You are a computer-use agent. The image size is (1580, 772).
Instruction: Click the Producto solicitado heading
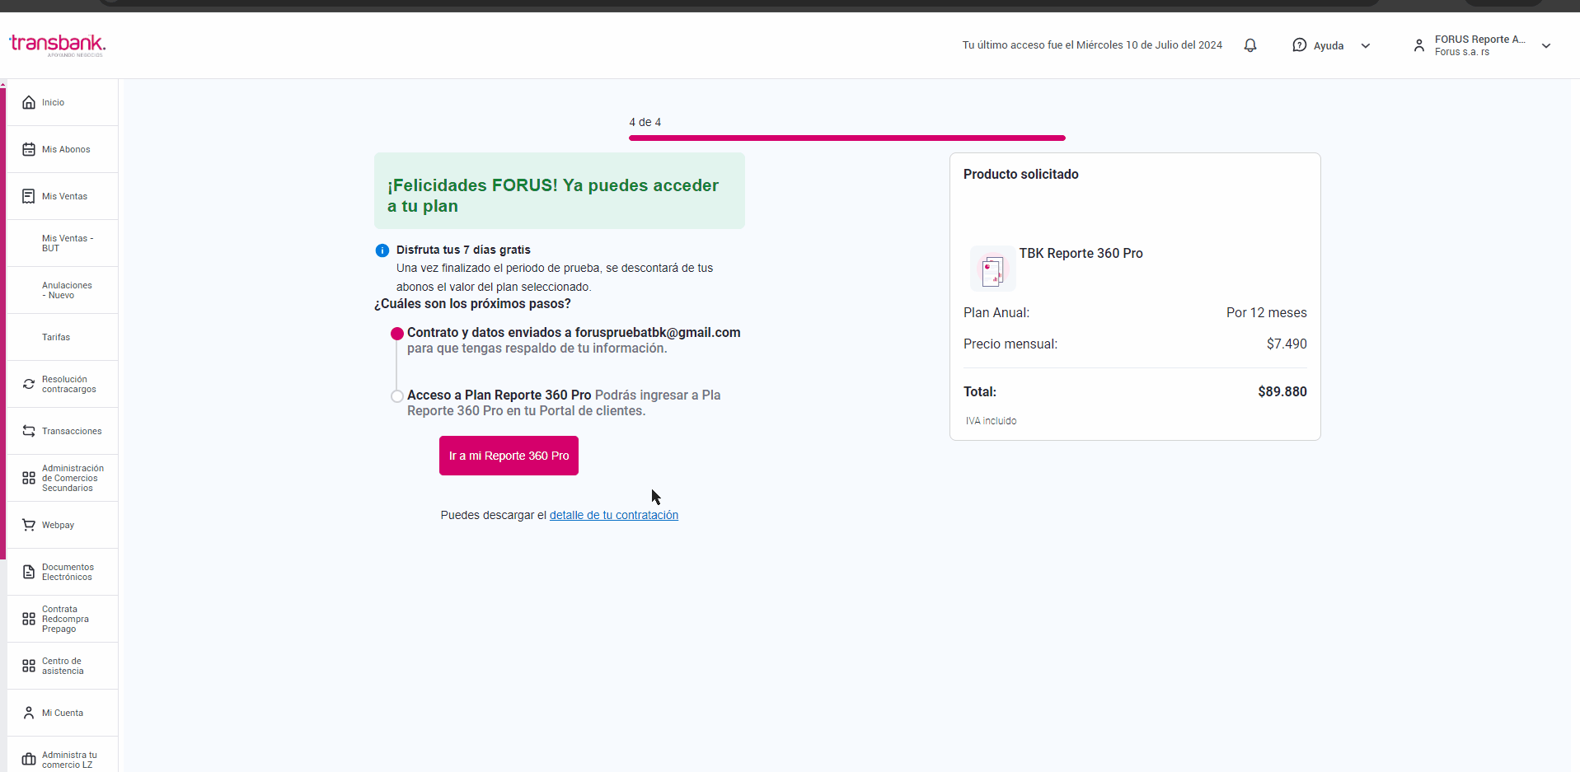[x=1021, y=174]
